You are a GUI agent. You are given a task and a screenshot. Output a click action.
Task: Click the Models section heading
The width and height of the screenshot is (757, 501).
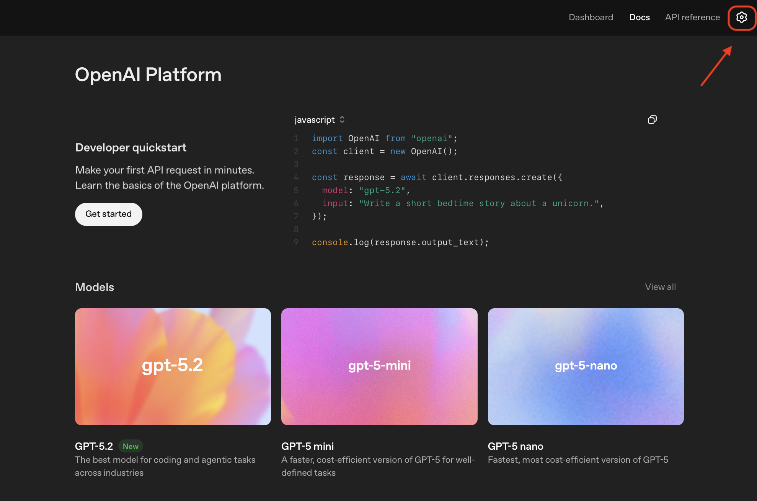[x=94, y=287]
